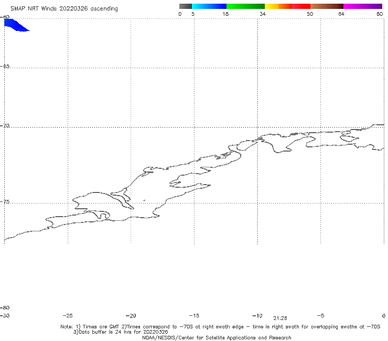Click the latitude label '-70'
Screen dimensions: 388x341
click(x=5, y=126)
